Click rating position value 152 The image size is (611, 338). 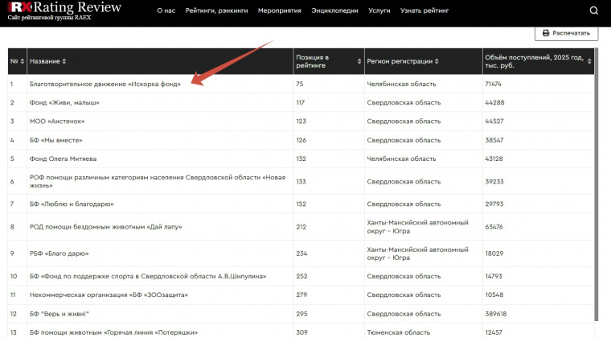point(301,204)
